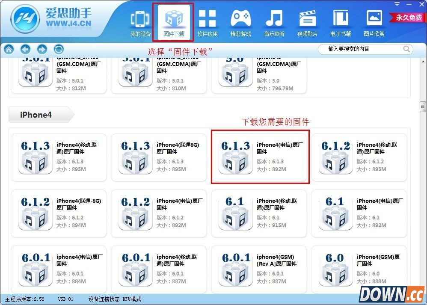Click the iPhone4 section header label

click(36, 115)
